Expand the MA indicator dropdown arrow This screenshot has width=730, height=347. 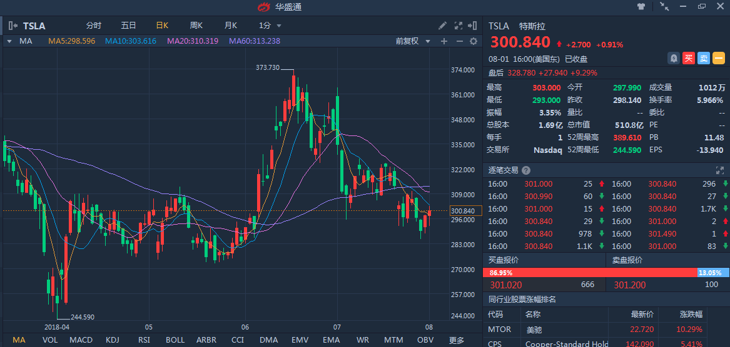[9, 41]
